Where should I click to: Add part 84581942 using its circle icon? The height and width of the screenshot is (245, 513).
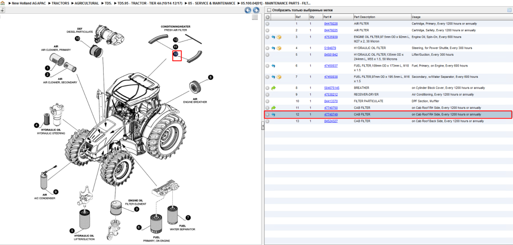click(x=268, y=55)
